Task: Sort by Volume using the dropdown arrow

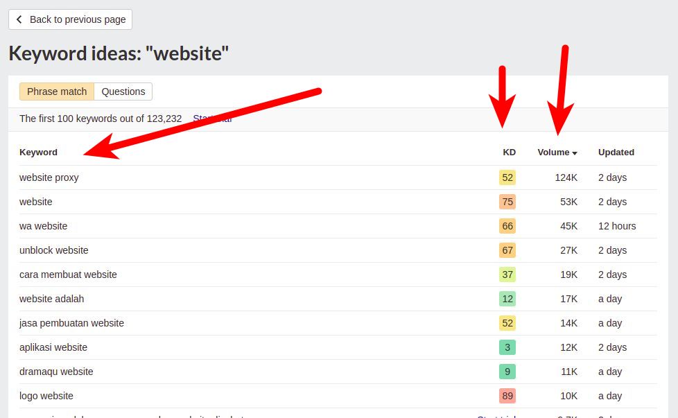Action: pyautogui.click(x=575, y=153)
